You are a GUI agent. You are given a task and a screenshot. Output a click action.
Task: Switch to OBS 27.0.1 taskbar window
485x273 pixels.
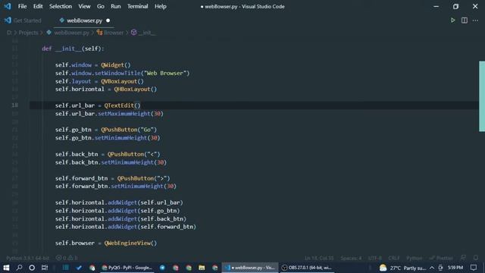[306, 268]
